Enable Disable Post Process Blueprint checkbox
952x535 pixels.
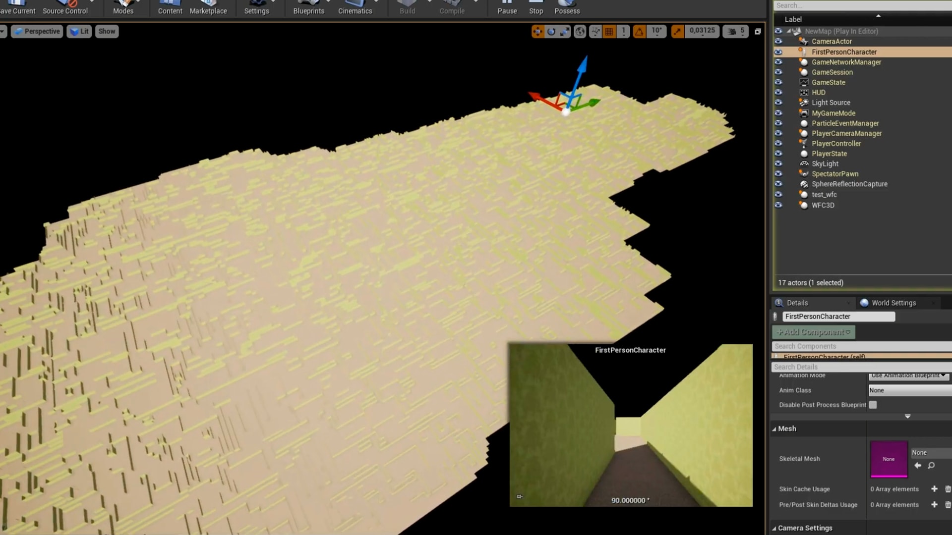(873, 405)
